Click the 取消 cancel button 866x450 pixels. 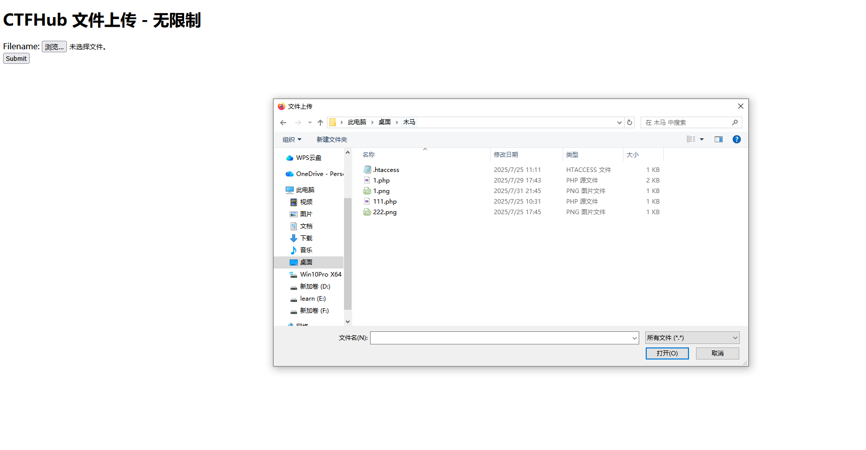(x=717, y=353)
